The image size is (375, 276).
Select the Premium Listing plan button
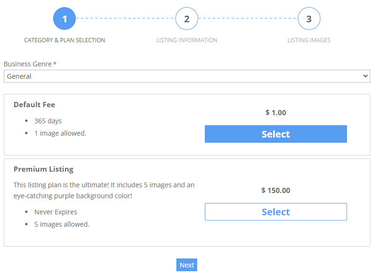click(276, 212)
